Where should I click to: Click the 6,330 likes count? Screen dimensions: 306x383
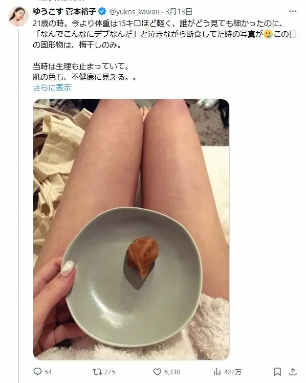click(172, 372)
